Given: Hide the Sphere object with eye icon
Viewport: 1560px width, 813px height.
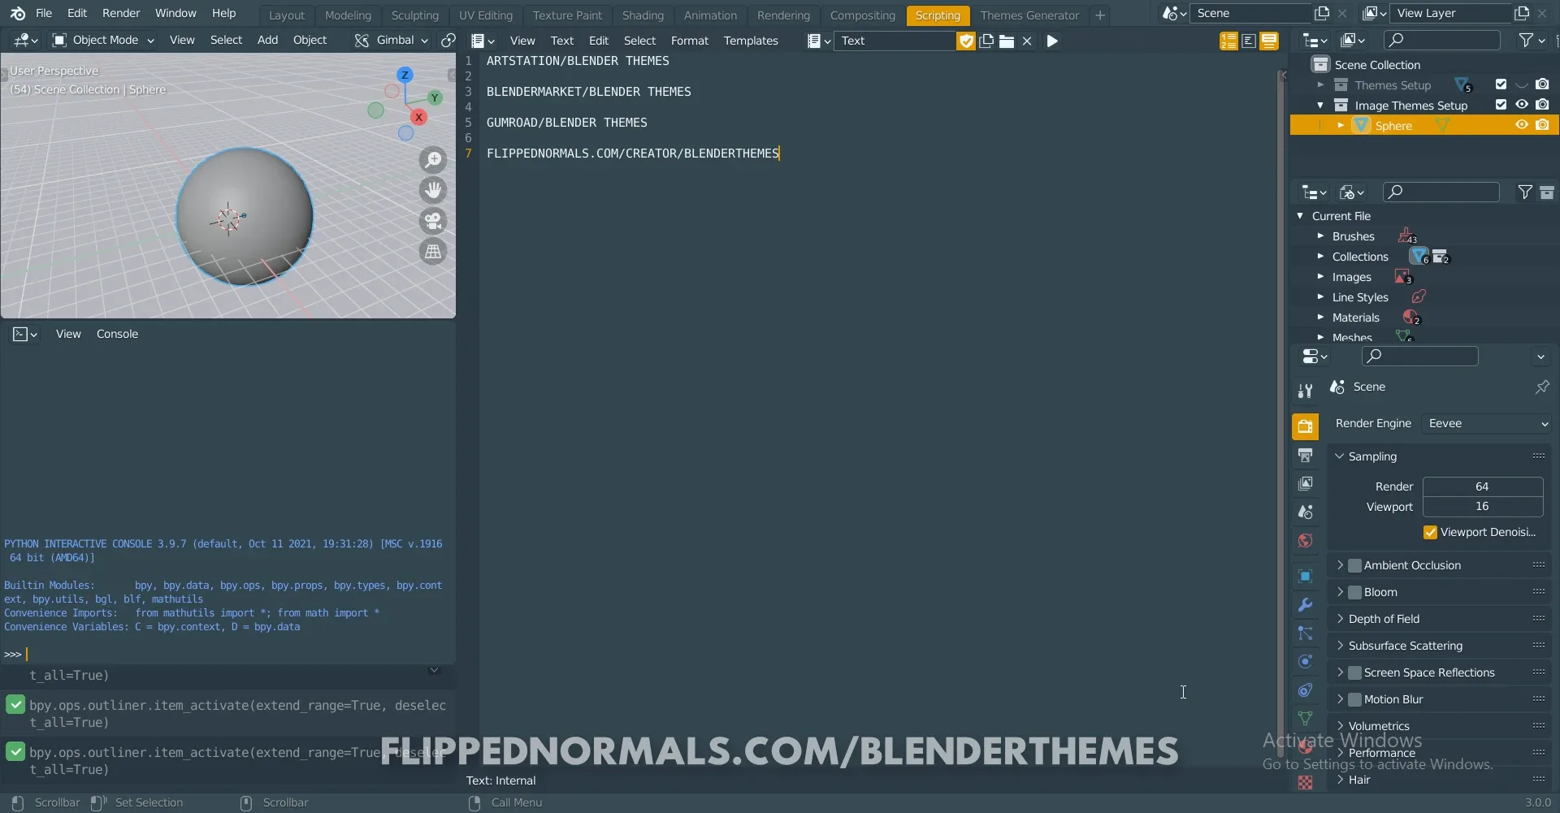Looking at the screenshot, I should (1522, 125).
